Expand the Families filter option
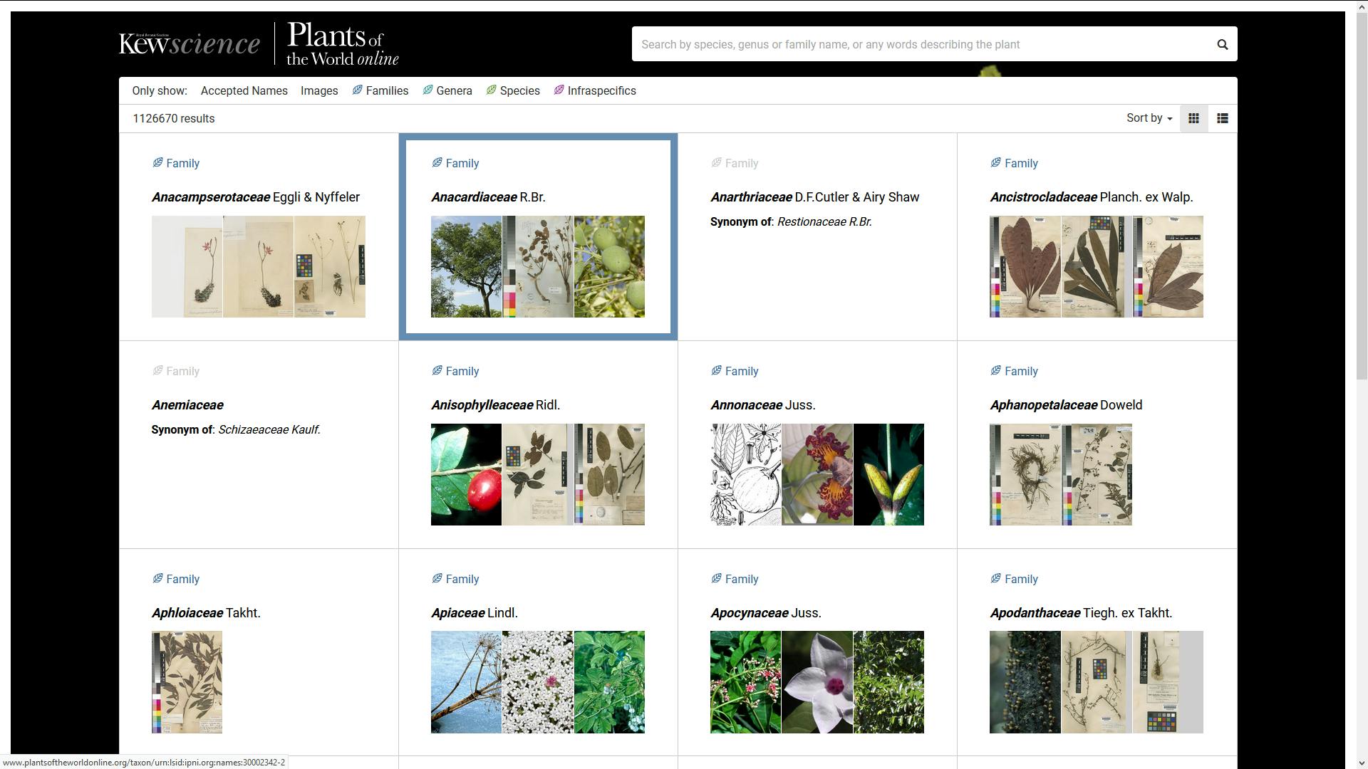 (x=387, y=90)
